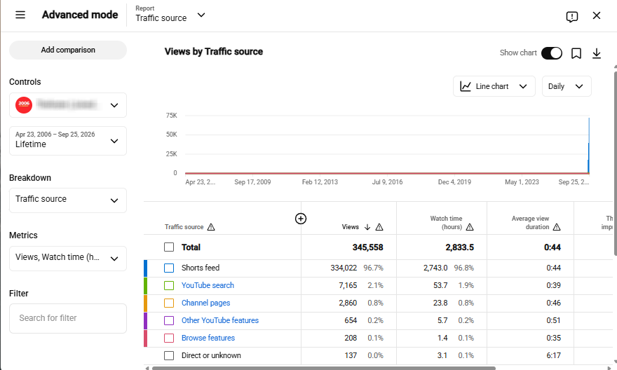Toggle the Show chart switch off

pyautogui.click(x=552, y=53)
